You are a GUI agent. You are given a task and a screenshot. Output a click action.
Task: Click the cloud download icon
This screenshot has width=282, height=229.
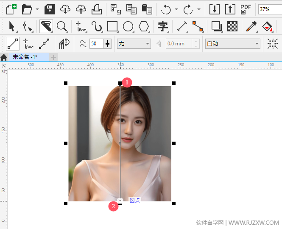point(65,9)
